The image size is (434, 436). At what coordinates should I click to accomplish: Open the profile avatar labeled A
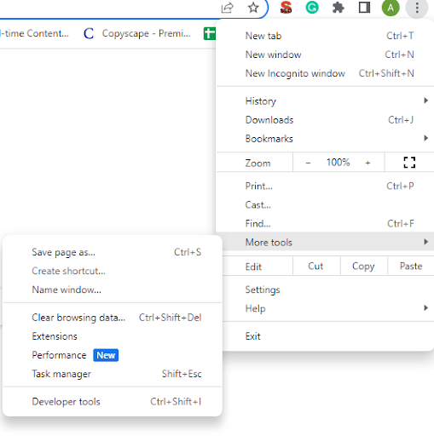tap(391, 8)
